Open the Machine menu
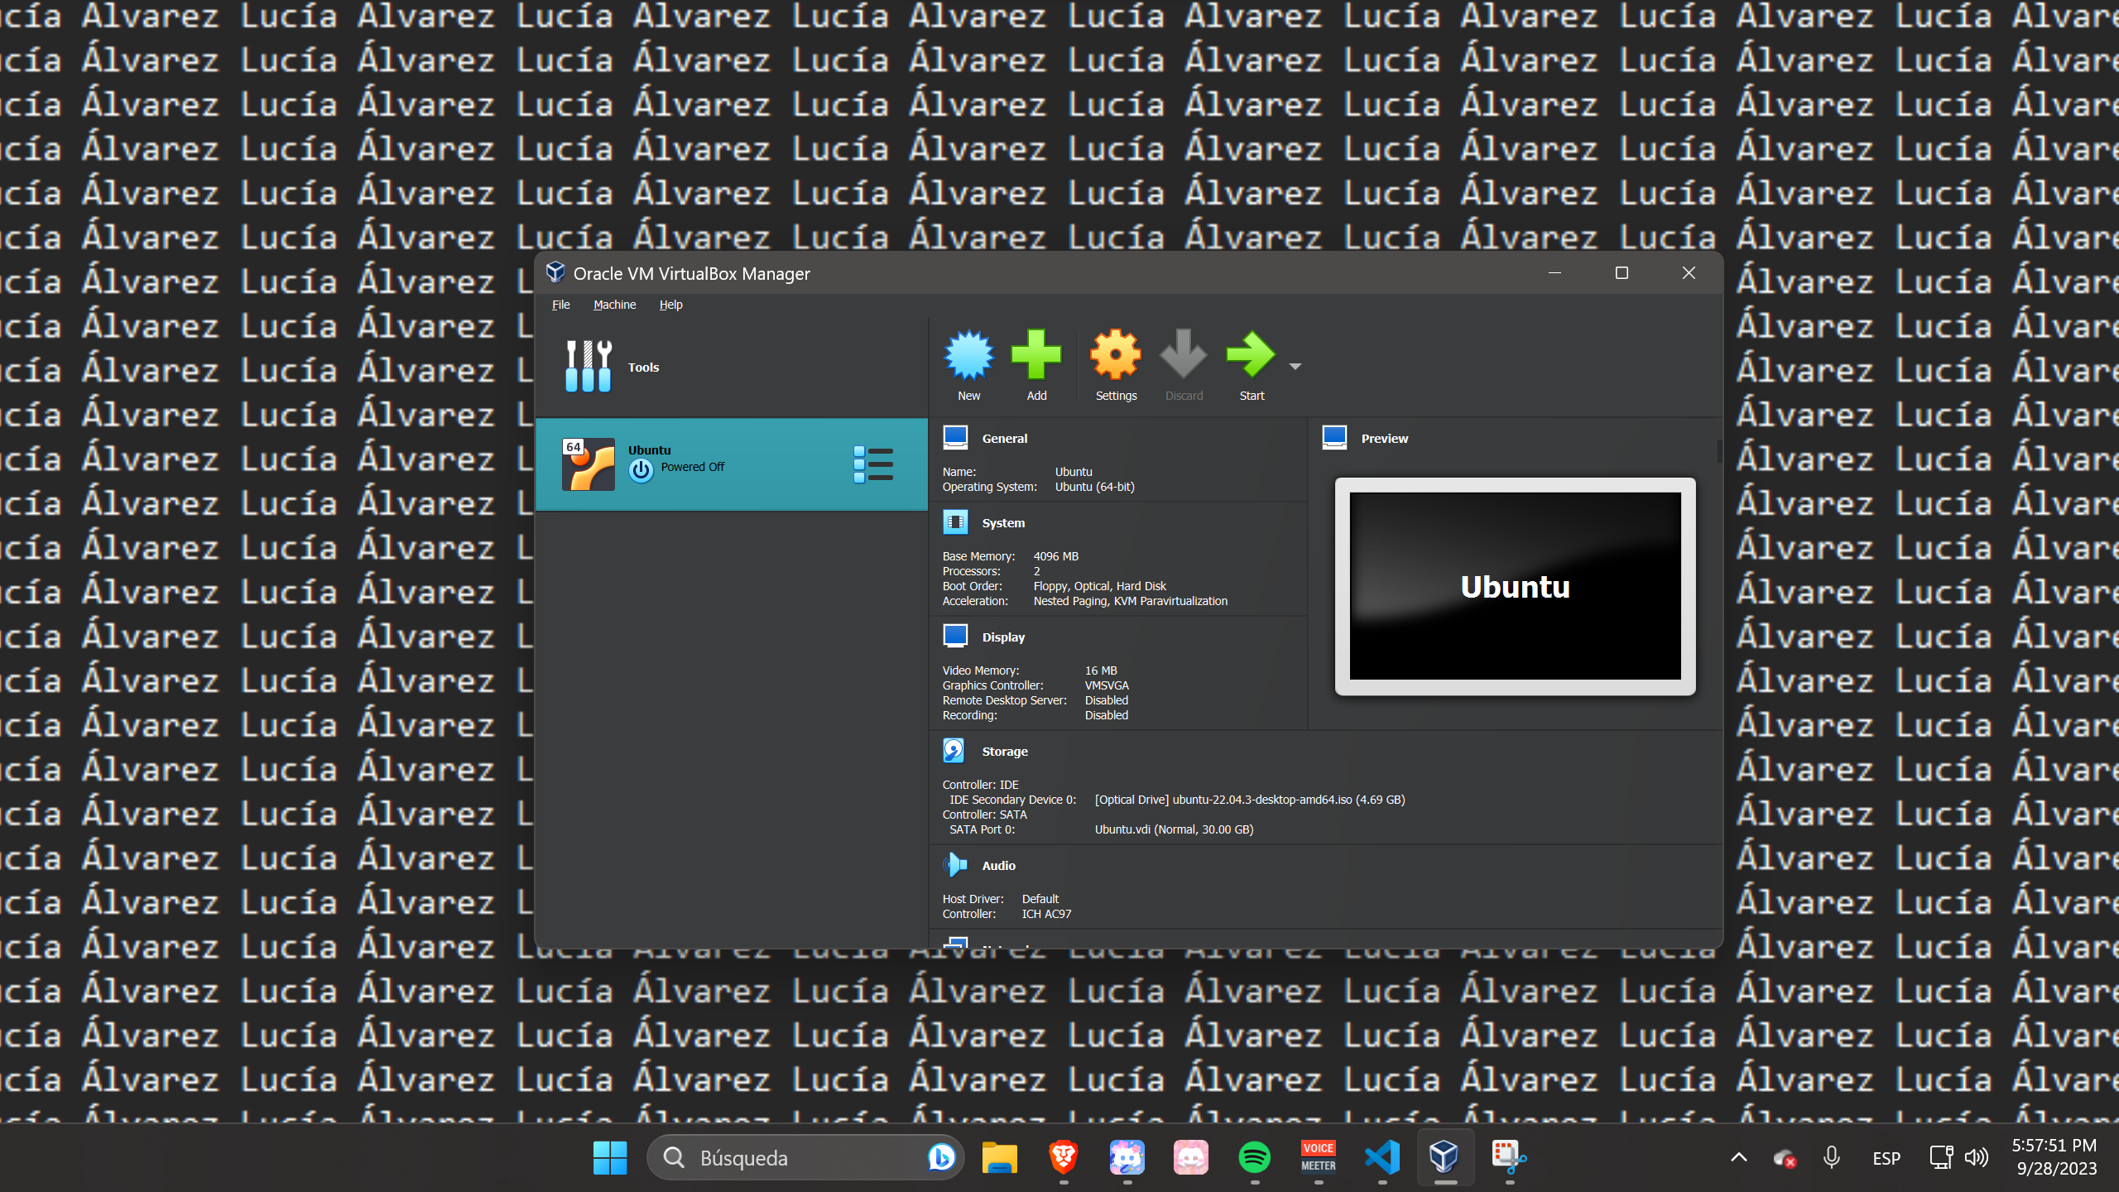Viewport: 2119px width, 1192px height. [614, 305]
